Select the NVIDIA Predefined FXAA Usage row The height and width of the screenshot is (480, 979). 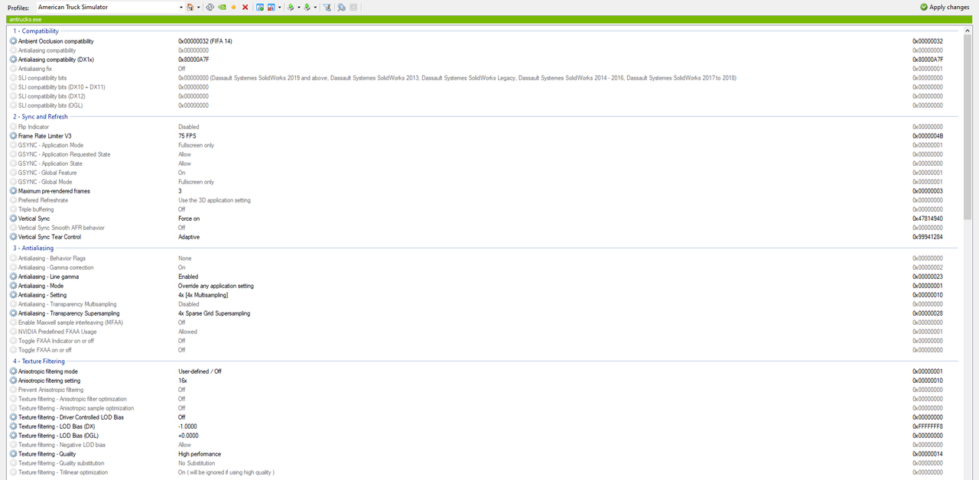(x=485, y=332)
